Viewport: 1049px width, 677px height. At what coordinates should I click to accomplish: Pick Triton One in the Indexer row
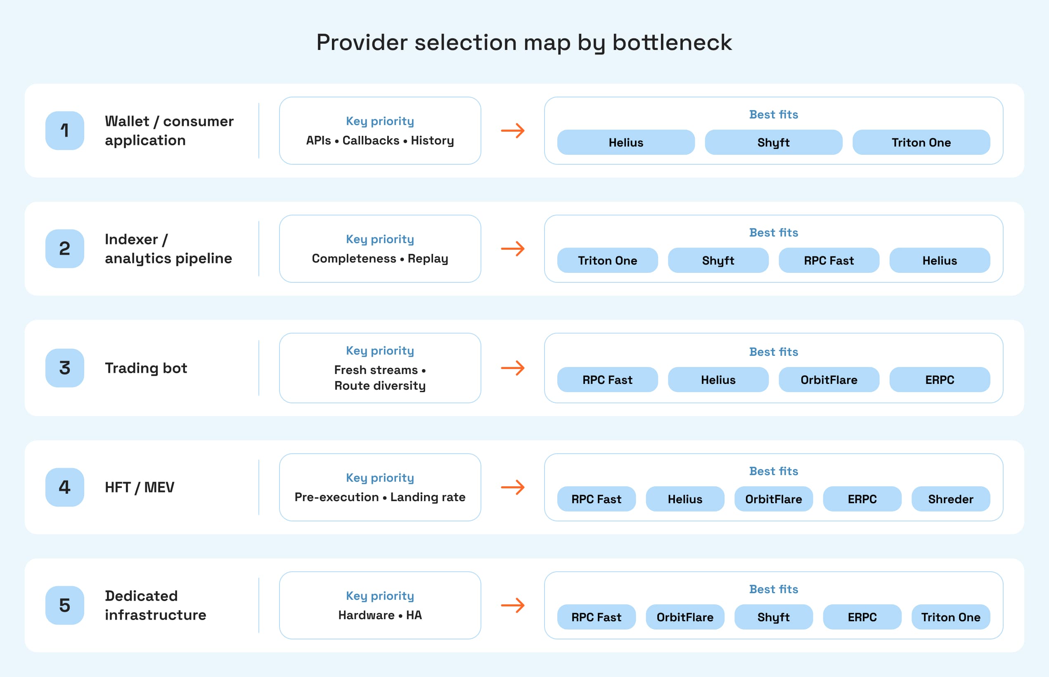point(607,260)
